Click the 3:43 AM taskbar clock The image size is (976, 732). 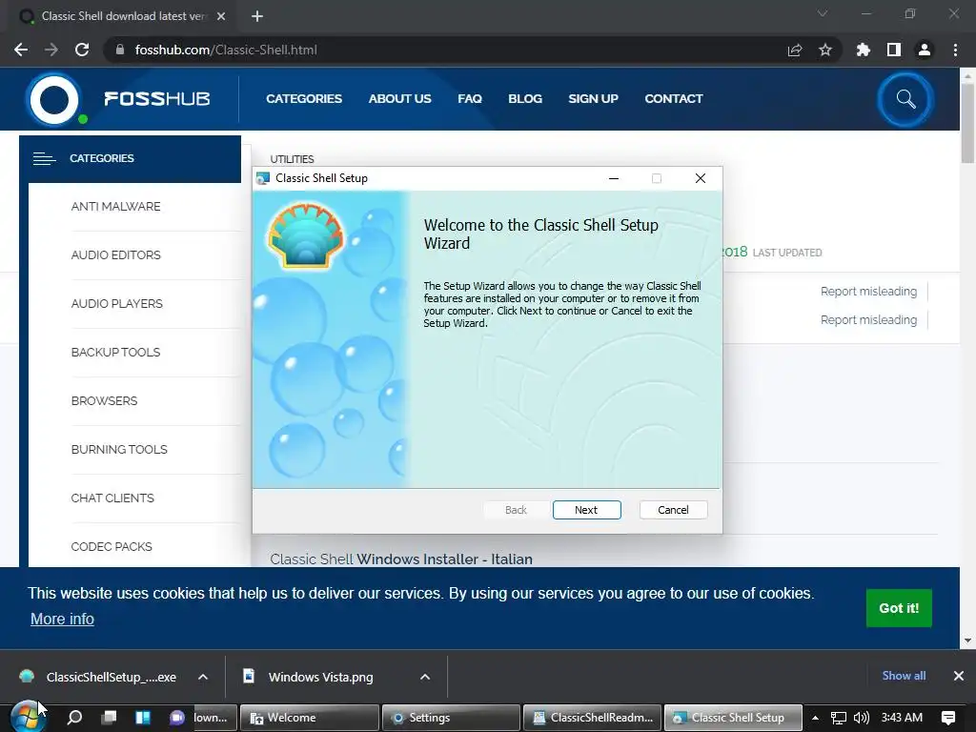point(902,718)
